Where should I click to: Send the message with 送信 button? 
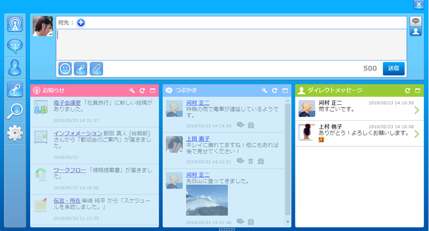pos(393,69)
